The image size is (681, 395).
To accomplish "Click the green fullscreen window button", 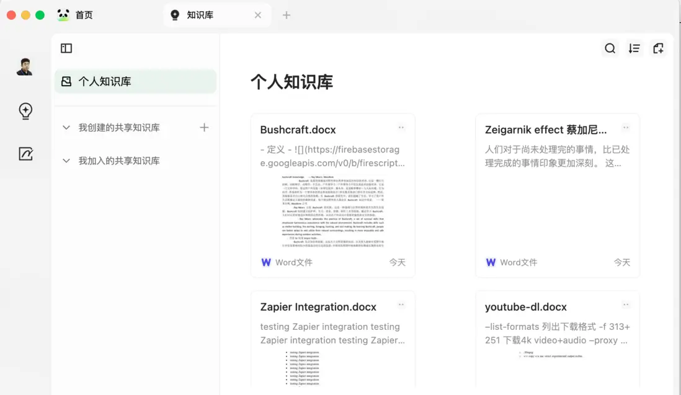I will (40, 15).
